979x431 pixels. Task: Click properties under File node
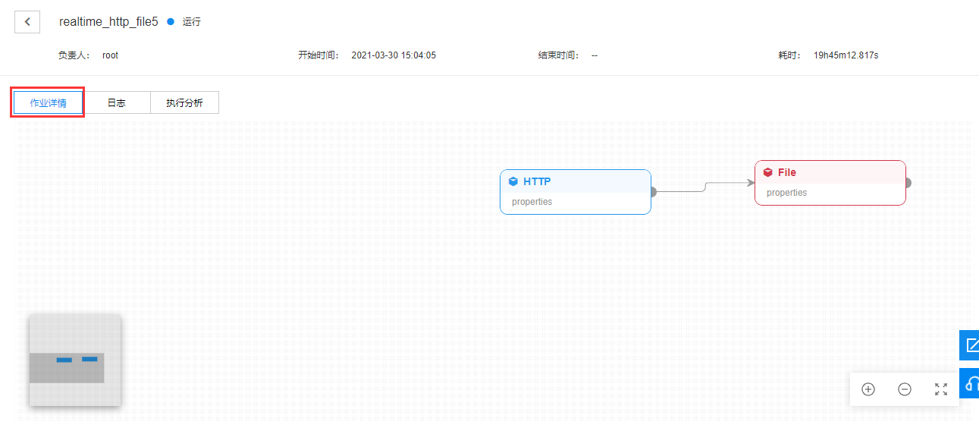coord(787,193)
